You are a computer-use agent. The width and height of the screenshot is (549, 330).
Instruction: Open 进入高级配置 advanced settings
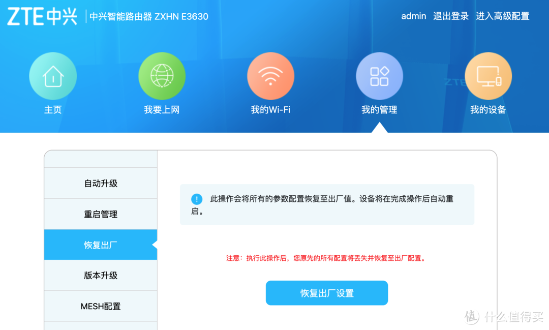502,16
